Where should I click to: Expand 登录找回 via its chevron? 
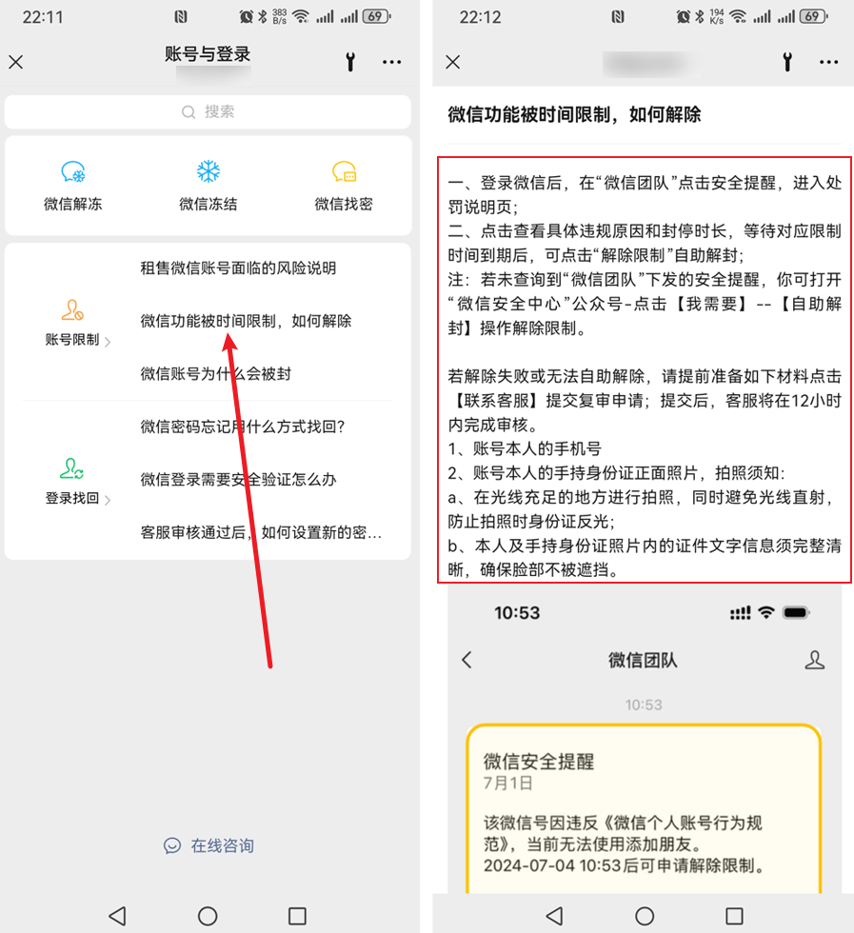click(108, 500)
